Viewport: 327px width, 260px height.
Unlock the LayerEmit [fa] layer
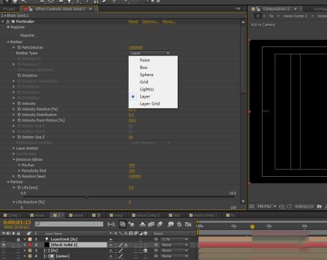coord(18,240)
